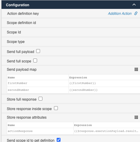
Task: Enable the Send full payload checkbox
Action: point(38,51)
